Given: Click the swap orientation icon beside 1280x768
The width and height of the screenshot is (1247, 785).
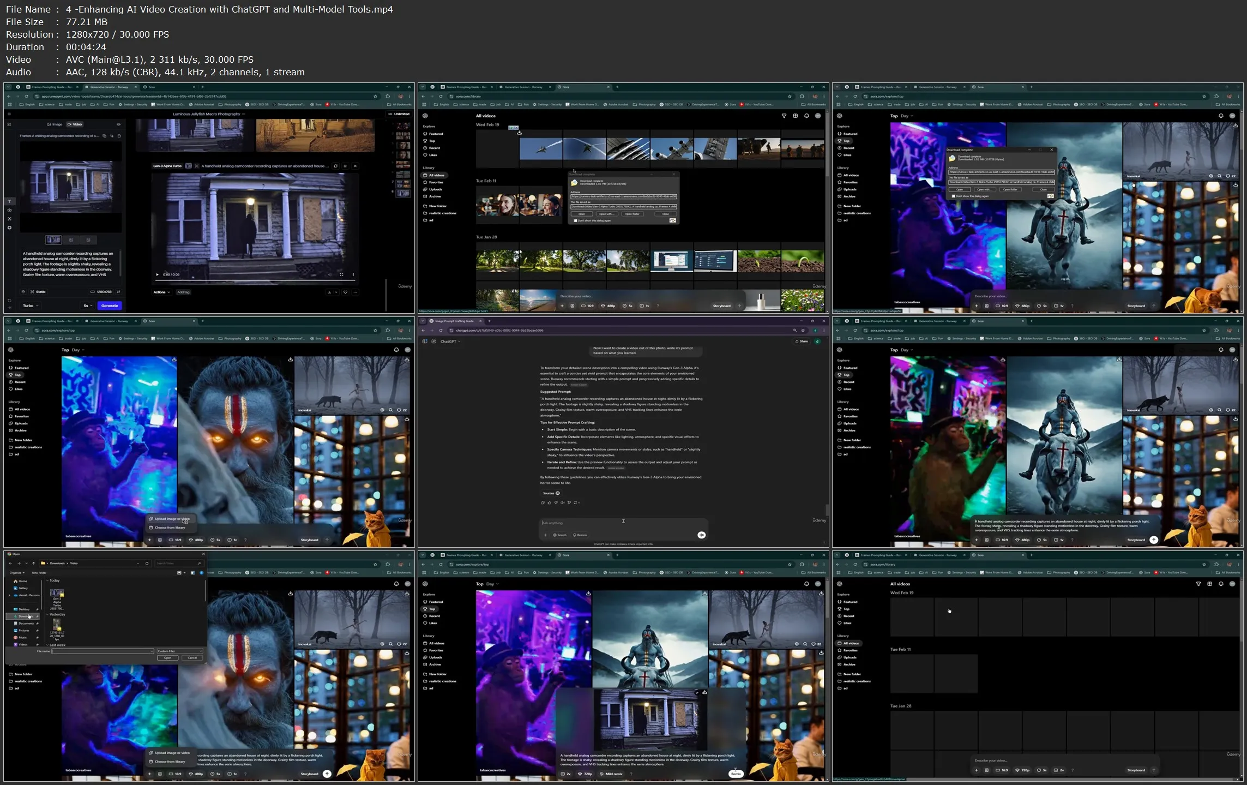Looking at the screenshot, I should 119,292.
